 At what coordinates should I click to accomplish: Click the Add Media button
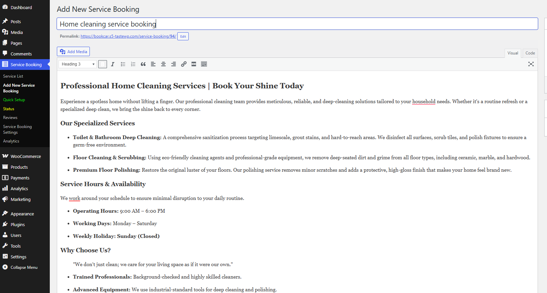pyautogui.click(x=73, y=51)
